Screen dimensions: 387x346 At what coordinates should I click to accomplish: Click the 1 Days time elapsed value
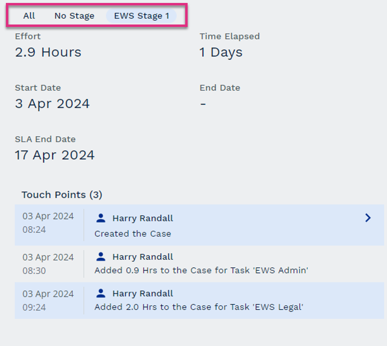[221, 52]
